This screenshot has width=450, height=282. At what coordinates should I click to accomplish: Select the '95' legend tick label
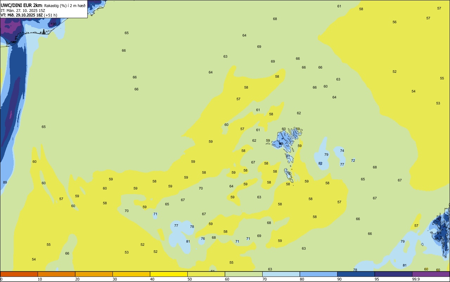pyautogui.click(x=377, y=279)
